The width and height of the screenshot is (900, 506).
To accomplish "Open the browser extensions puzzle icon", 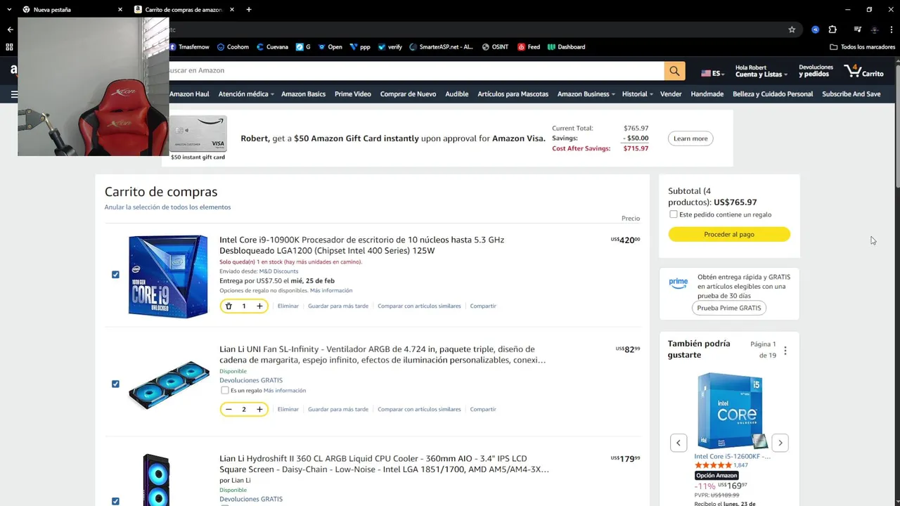I will [832, 30].
